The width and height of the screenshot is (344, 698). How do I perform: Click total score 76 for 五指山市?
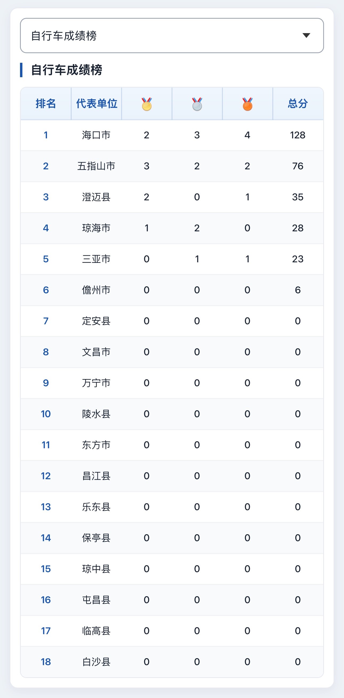click(x=298, y=166)
